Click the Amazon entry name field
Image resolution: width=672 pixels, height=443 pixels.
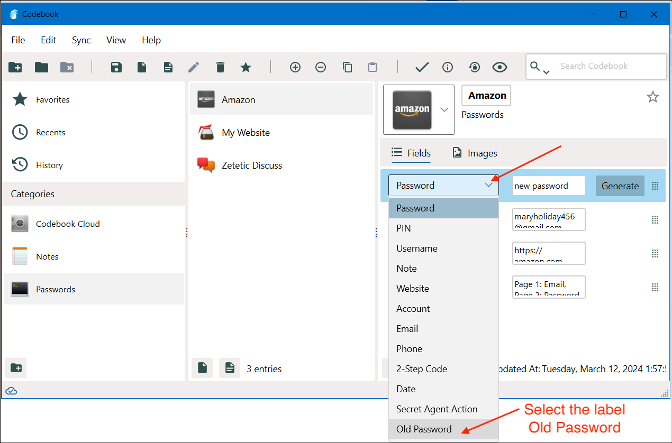(x=486, y=96)
